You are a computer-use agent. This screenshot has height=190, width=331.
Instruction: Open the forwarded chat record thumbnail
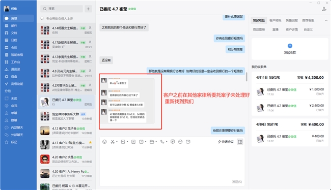pos(127,101)
